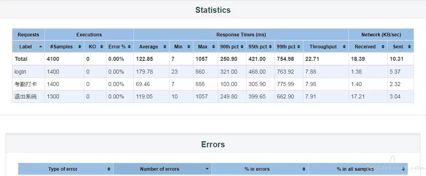Click the login row label
This screenshot has width=426, height=176.
(x=20, y=72)
